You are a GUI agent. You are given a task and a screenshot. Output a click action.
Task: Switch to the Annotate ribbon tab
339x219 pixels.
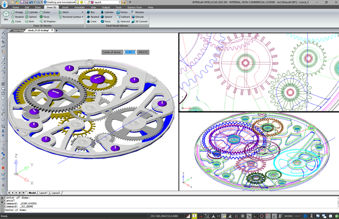(79, 7)
